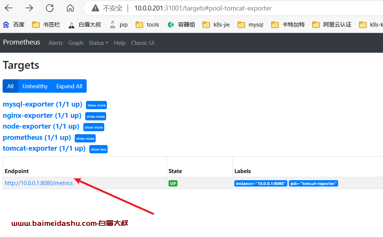Click the Targets page heading

pos(21,65)
